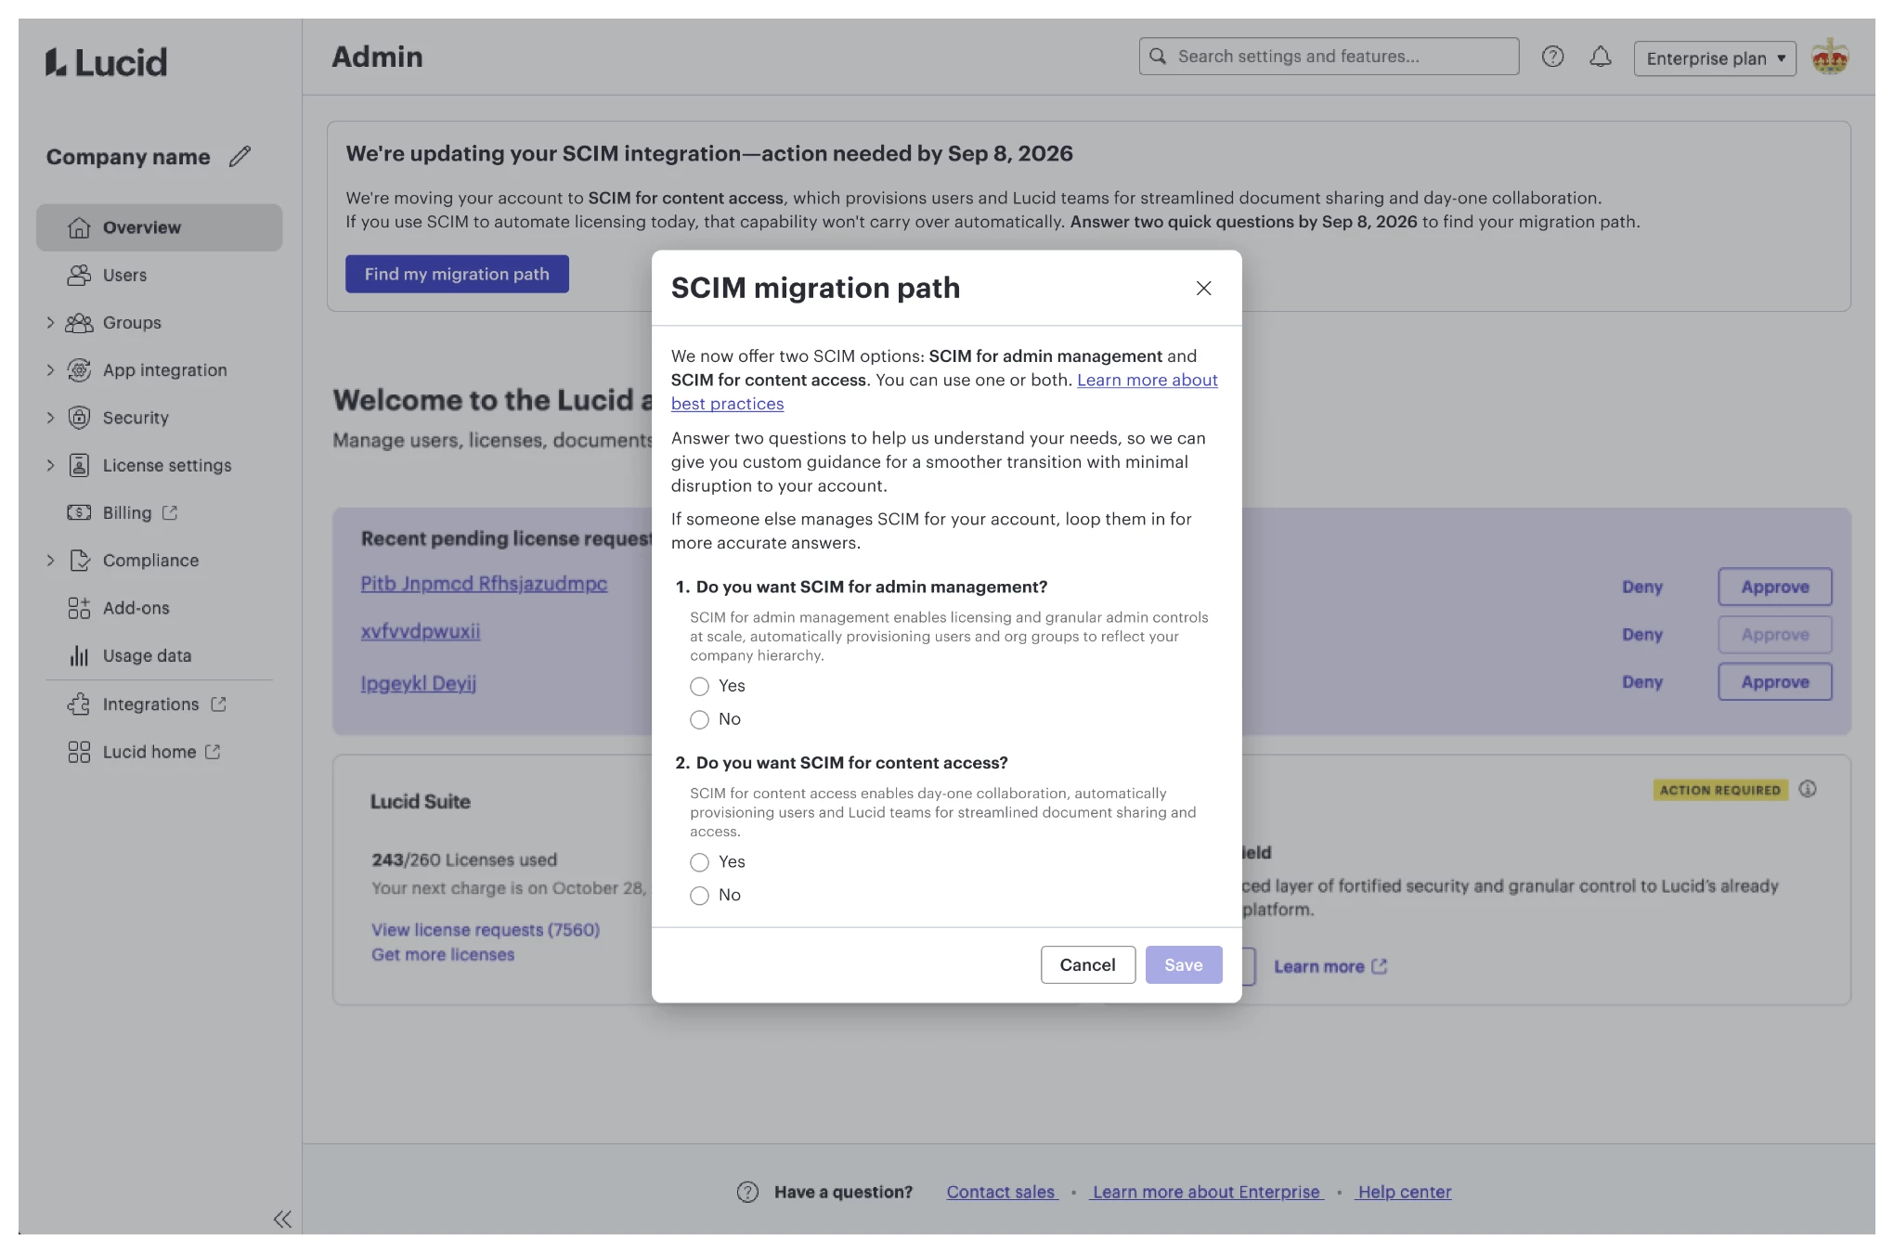Viewport: 1894px width, 1253px height.
Task: Click the footer question mark icon
Action: [x=747, y=1192]
